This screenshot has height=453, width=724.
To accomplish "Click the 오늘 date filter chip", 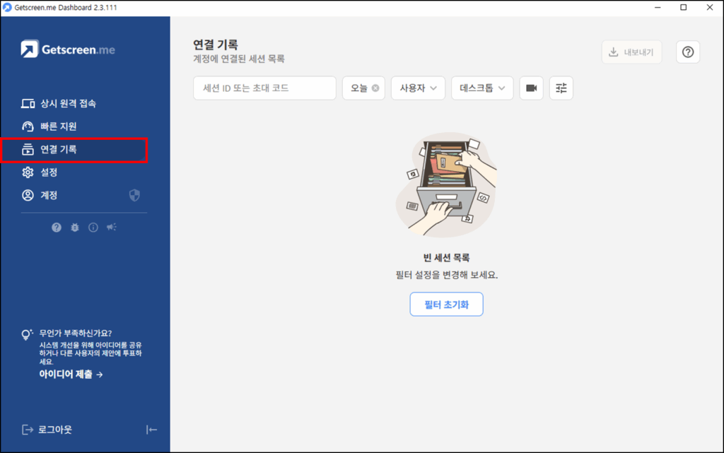I will pos(363,88).
